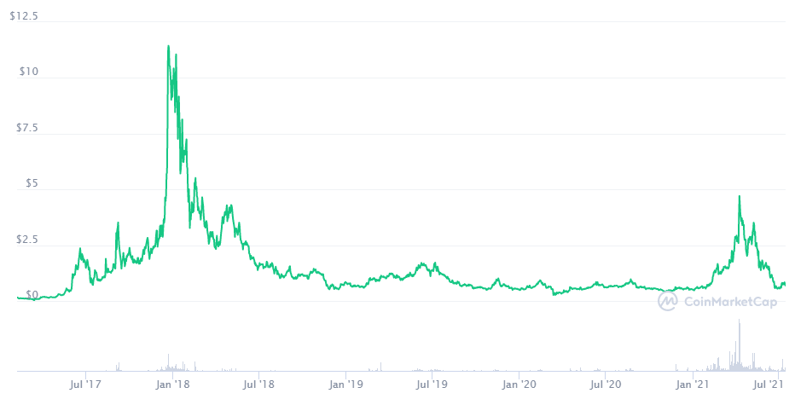
Task: Click the CoinMarketCap logo icon in the watermark
Action: coord(668,300)
